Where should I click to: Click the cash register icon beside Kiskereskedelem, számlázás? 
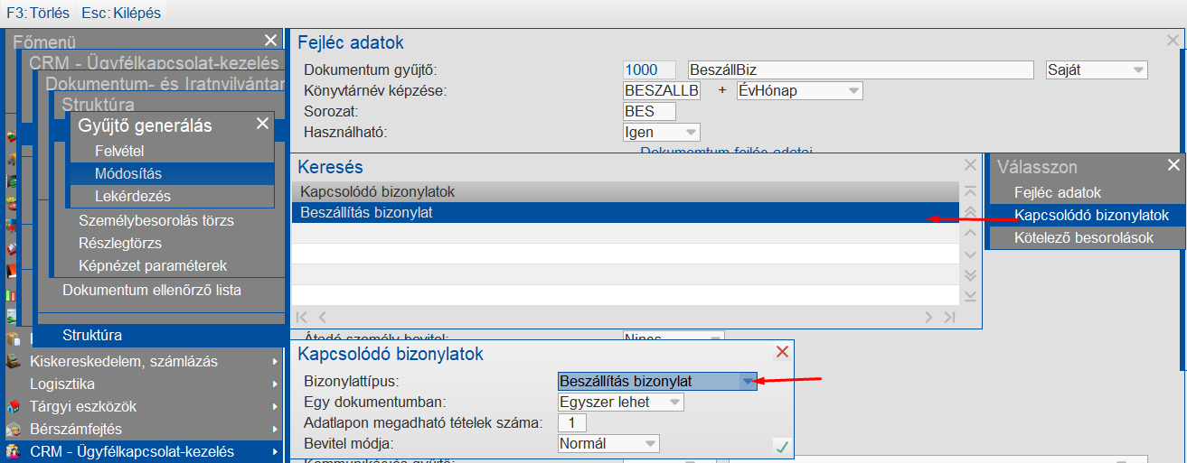13,362
